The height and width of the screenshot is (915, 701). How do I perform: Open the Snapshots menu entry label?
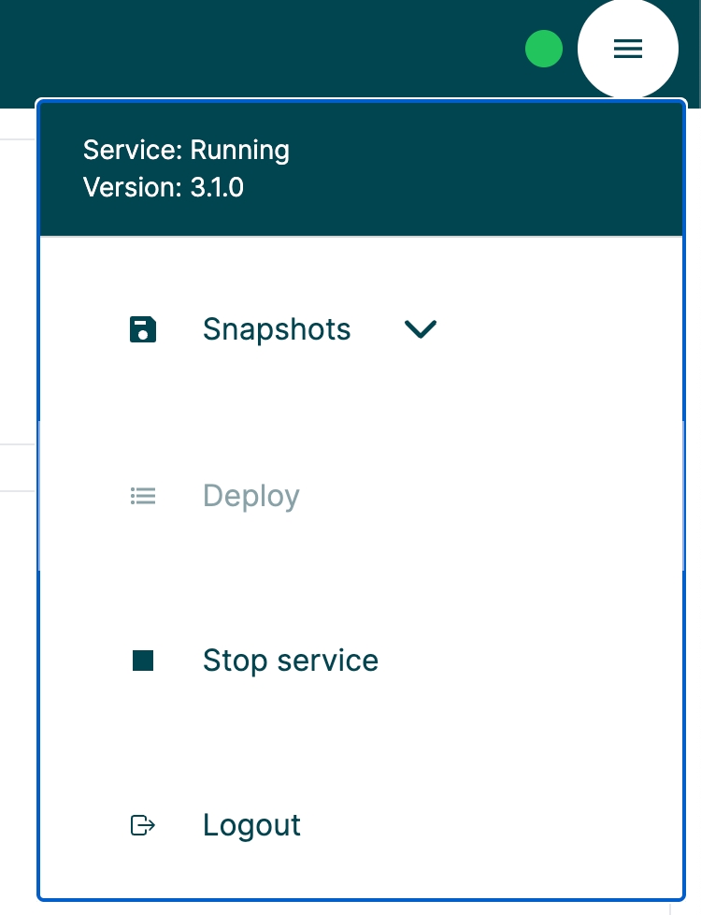277,329
